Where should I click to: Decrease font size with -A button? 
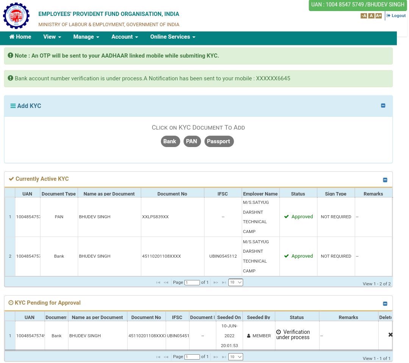tap(364, 16)
